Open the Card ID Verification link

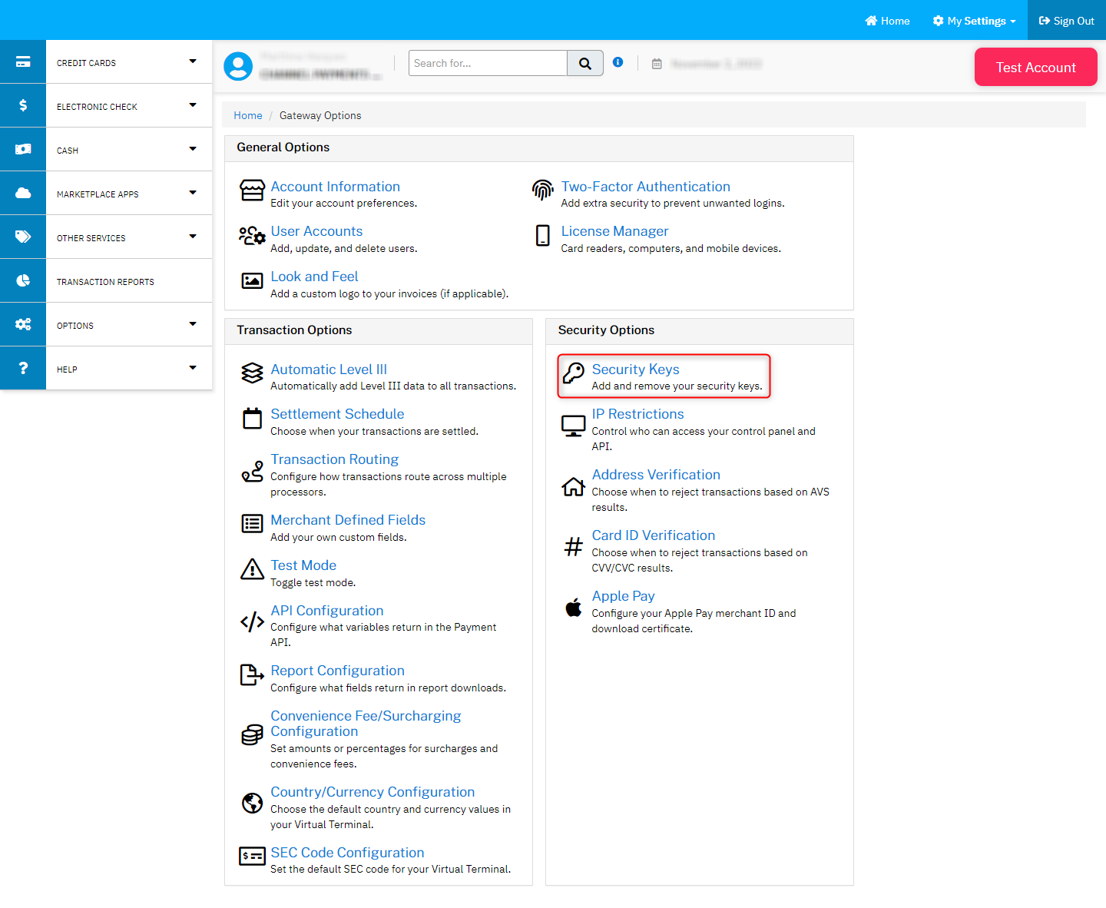tap(653, 535)
